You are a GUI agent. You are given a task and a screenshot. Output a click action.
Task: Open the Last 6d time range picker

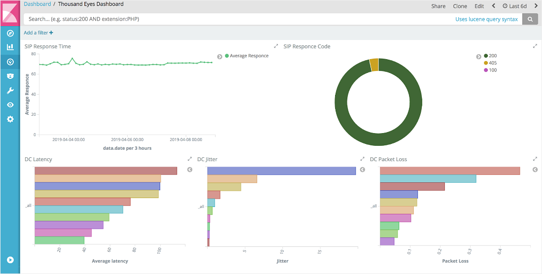tap(514, 6)
